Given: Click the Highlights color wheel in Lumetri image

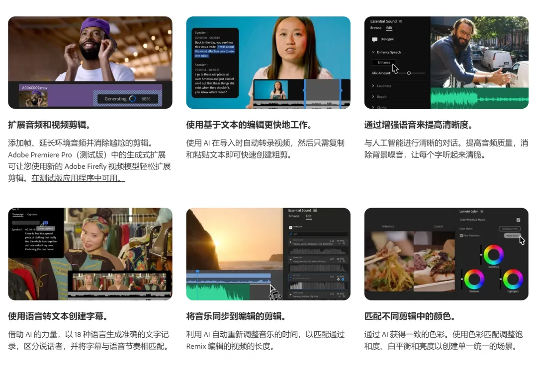Looking at the screenshot, I should coord(513,279).
